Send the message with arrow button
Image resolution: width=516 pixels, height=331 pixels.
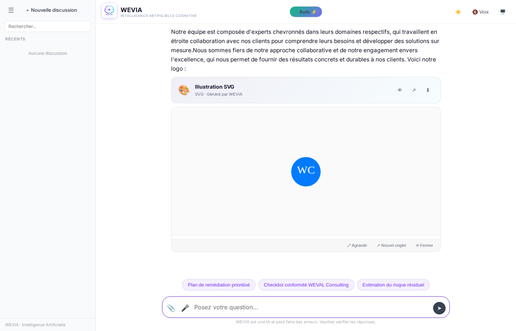click(x=439, y=308)
